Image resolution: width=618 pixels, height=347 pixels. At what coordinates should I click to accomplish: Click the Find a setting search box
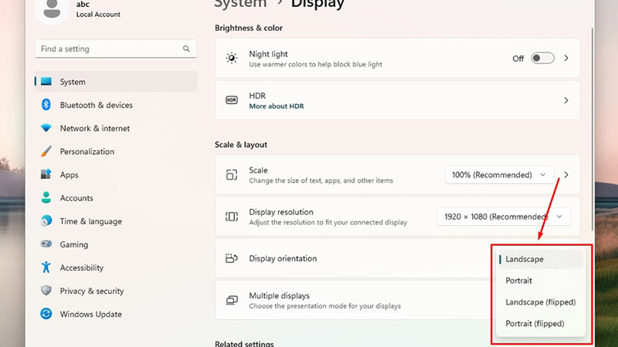(110, 49)
